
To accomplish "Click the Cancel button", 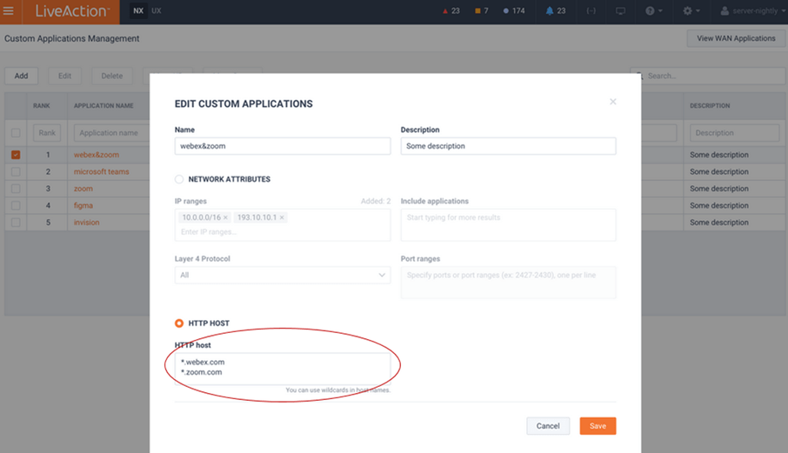I will [548, 426].
